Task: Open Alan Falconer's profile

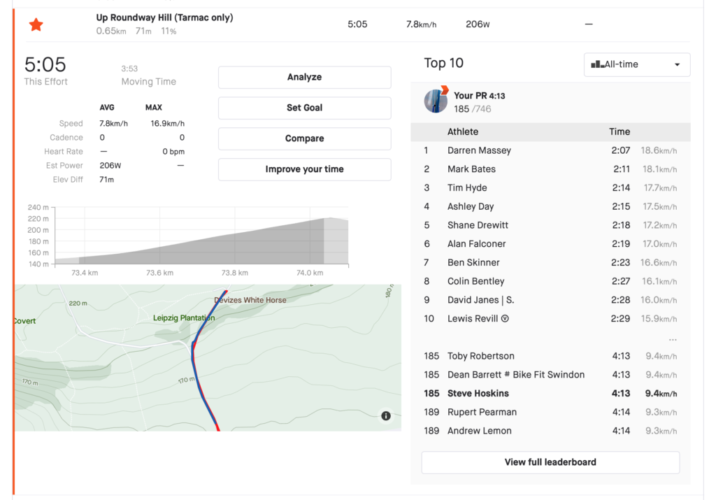Action: [x=476, y=244]
